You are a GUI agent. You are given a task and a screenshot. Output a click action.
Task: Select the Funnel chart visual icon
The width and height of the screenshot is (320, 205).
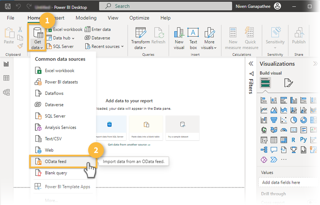pyautogui.click(x=274, y=120)
